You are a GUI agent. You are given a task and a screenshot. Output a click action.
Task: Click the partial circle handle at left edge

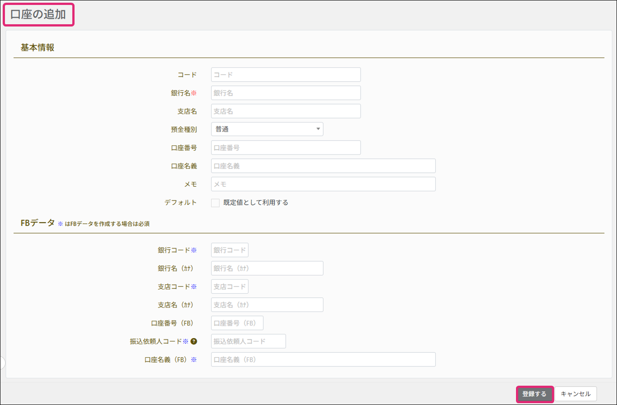tap(2, 363)
